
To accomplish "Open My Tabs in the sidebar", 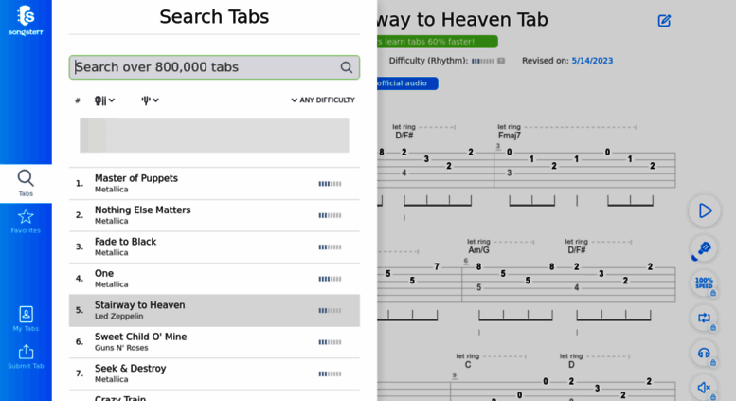I will click(x=26, y=319).
